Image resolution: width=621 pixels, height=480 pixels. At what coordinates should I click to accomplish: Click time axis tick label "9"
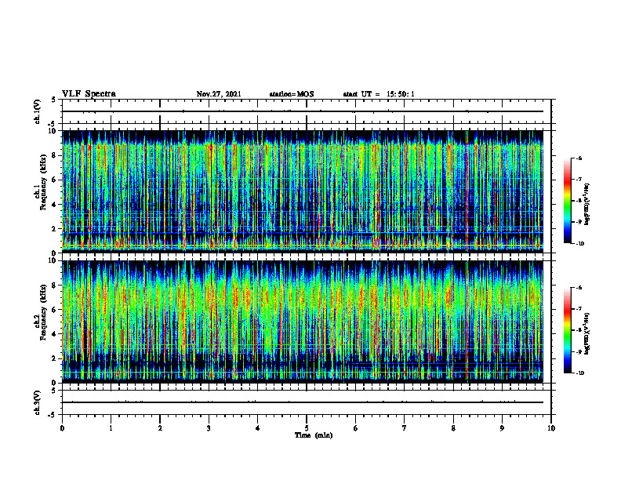(502, 428)
